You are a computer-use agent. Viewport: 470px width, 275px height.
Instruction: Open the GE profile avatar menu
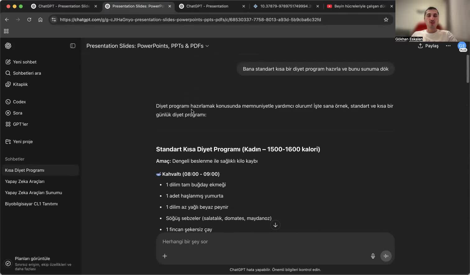click(x=462, y=46)
